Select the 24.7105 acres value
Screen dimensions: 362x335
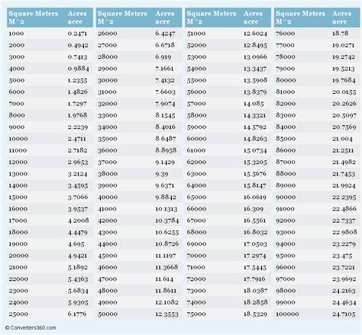point(344,314)
